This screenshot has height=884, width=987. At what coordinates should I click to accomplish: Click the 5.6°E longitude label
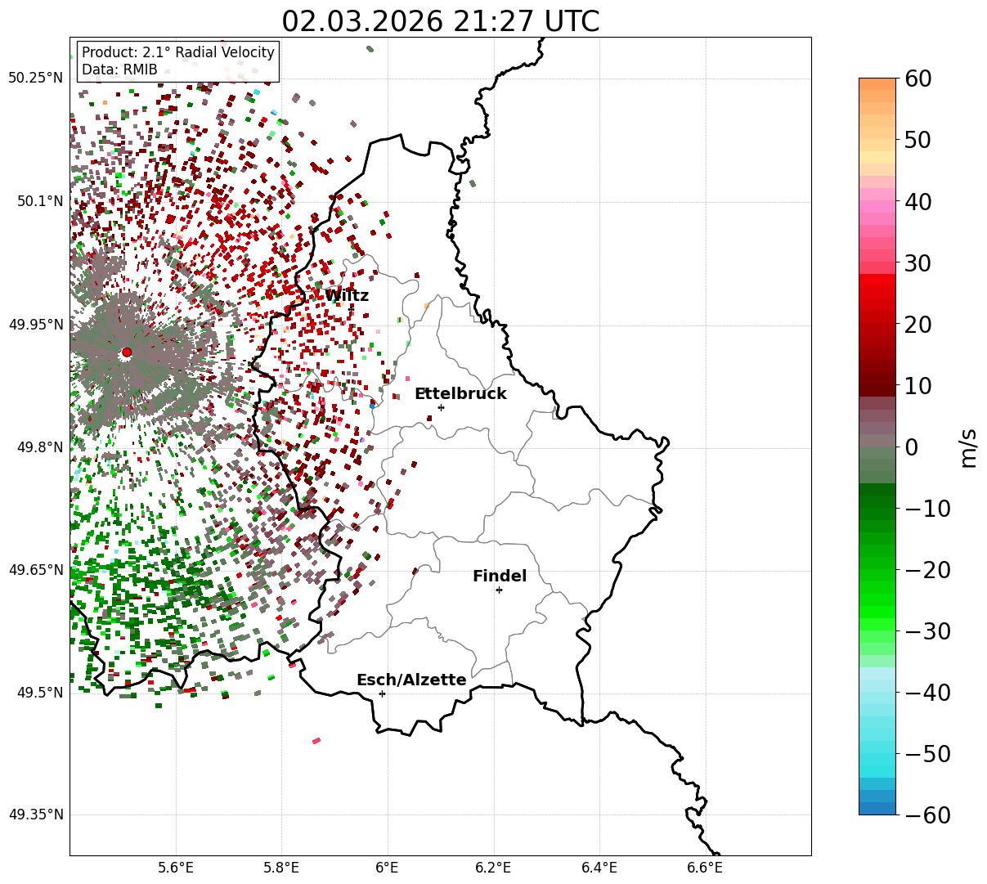[175, 868]
